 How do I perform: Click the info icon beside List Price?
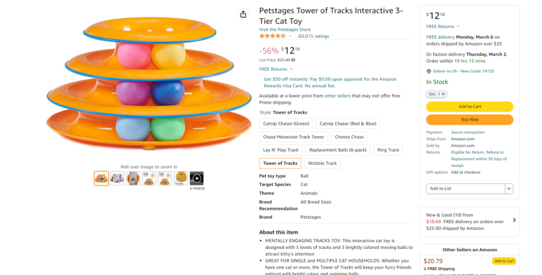click(x=293, y=60)
